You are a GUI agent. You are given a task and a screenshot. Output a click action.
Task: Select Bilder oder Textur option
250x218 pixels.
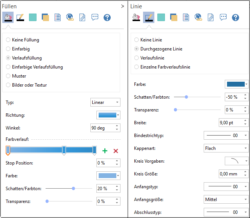(26, 85)
